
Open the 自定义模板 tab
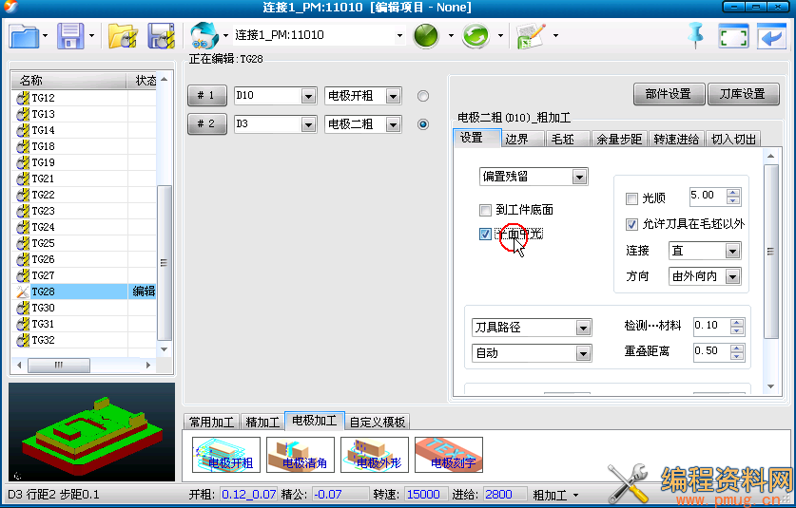tap(378, 422)
